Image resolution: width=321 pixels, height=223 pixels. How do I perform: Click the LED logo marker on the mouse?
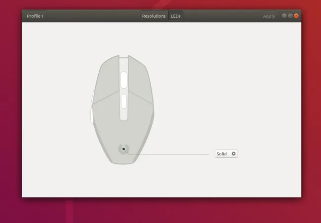123,149
